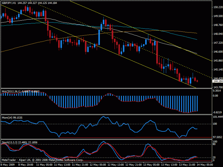The height and width of the screenshot is (167, 223).
Task: Click the 13 May 05:00 time label
Action: pos(151,165)
